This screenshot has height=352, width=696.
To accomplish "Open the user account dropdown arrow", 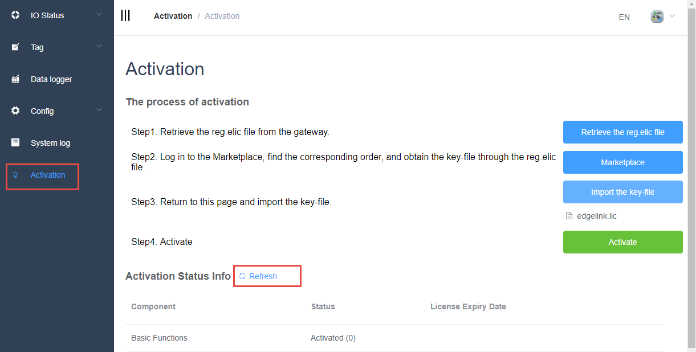I will (x=672, y=16).
